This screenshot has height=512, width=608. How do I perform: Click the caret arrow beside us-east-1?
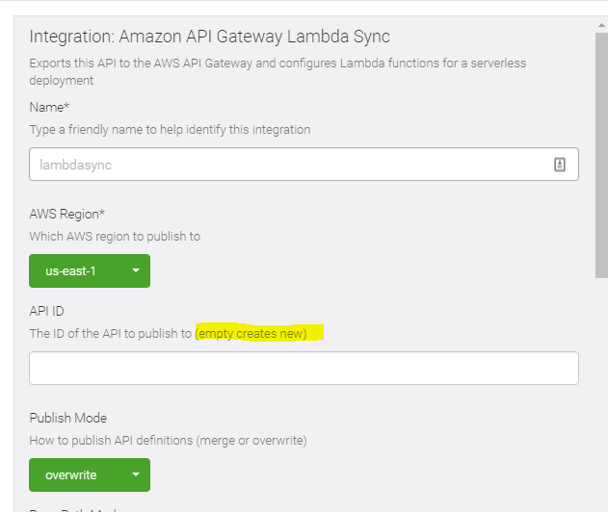136,271
